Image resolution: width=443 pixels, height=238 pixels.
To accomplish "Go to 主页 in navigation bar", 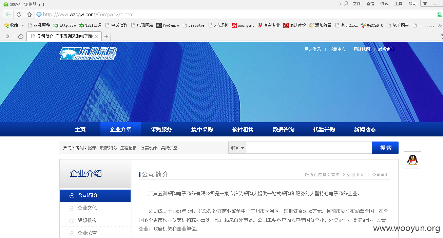I will pyautogui.click(x=80, y=129).
